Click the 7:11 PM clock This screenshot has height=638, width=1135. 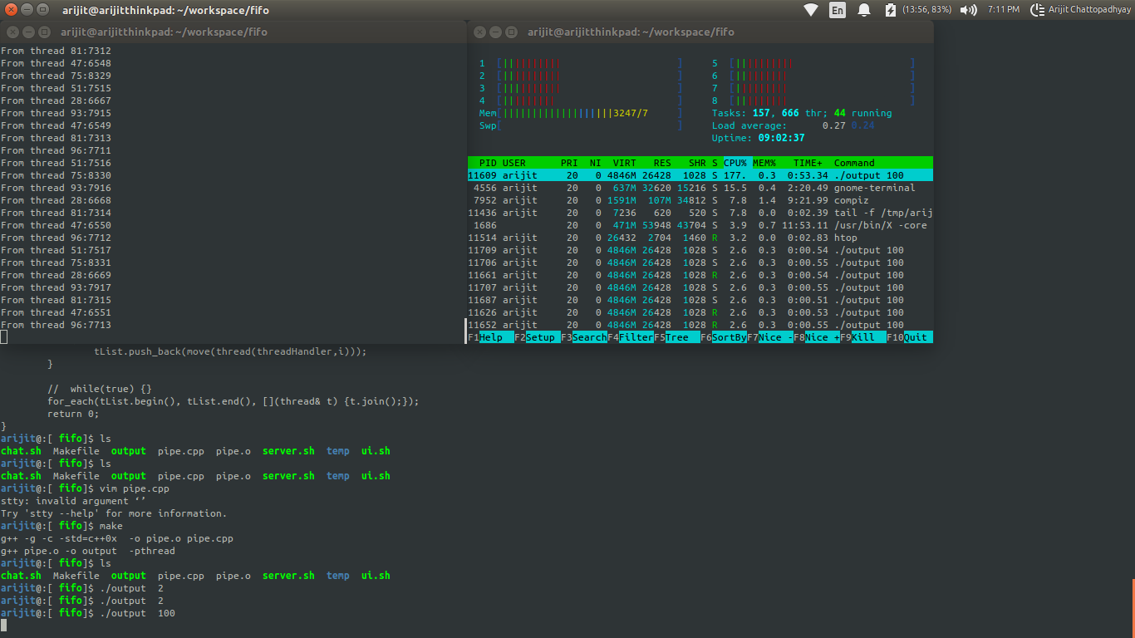pyautogui.click(x=1003, y=10)
